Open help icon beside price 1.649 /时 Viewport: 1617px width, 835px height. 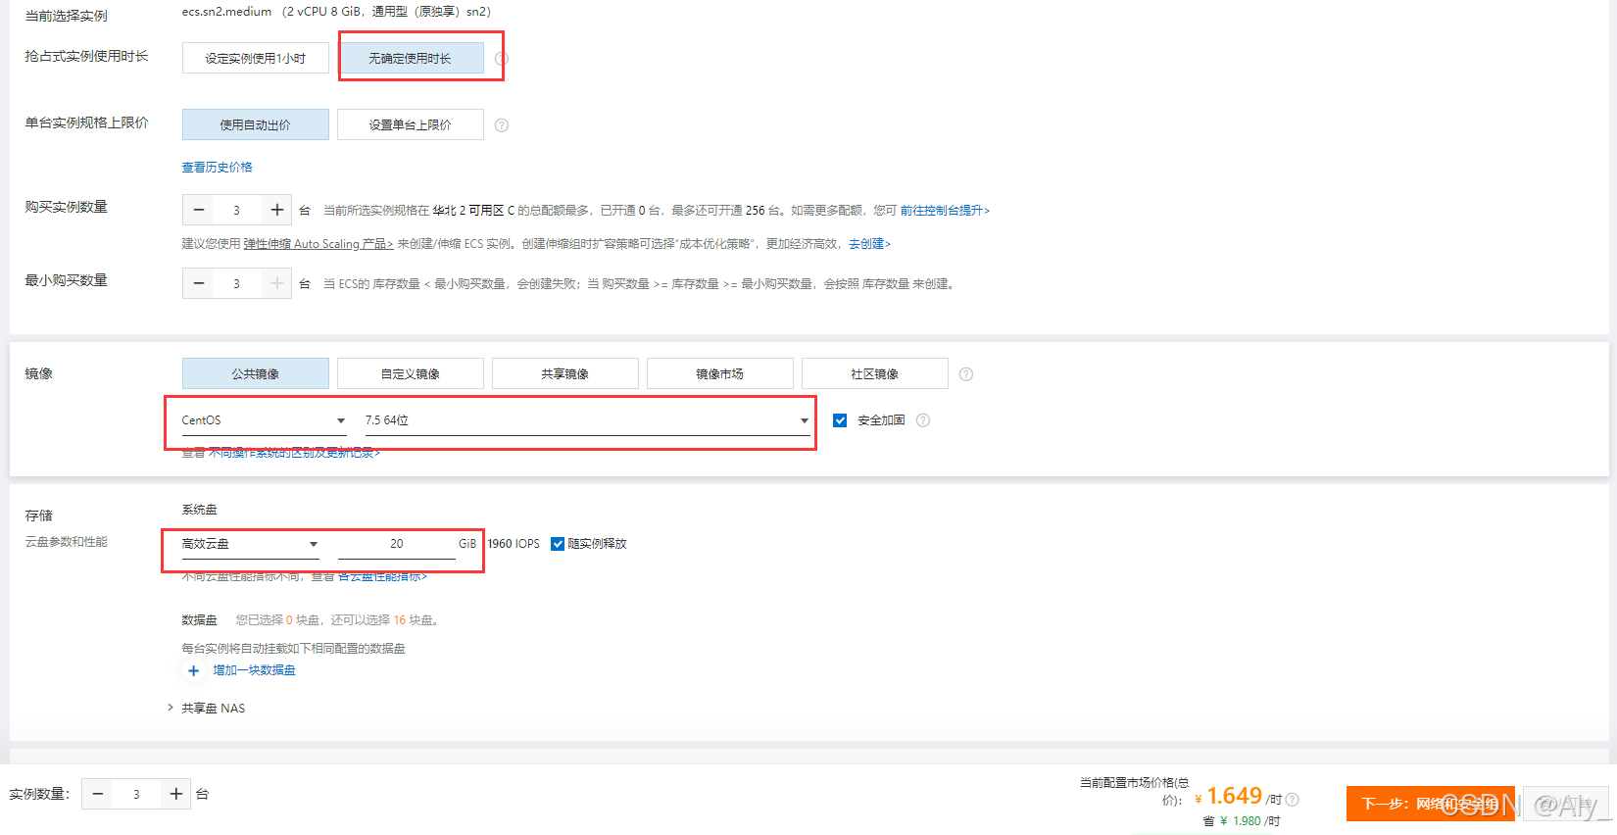click(1293, 800)
